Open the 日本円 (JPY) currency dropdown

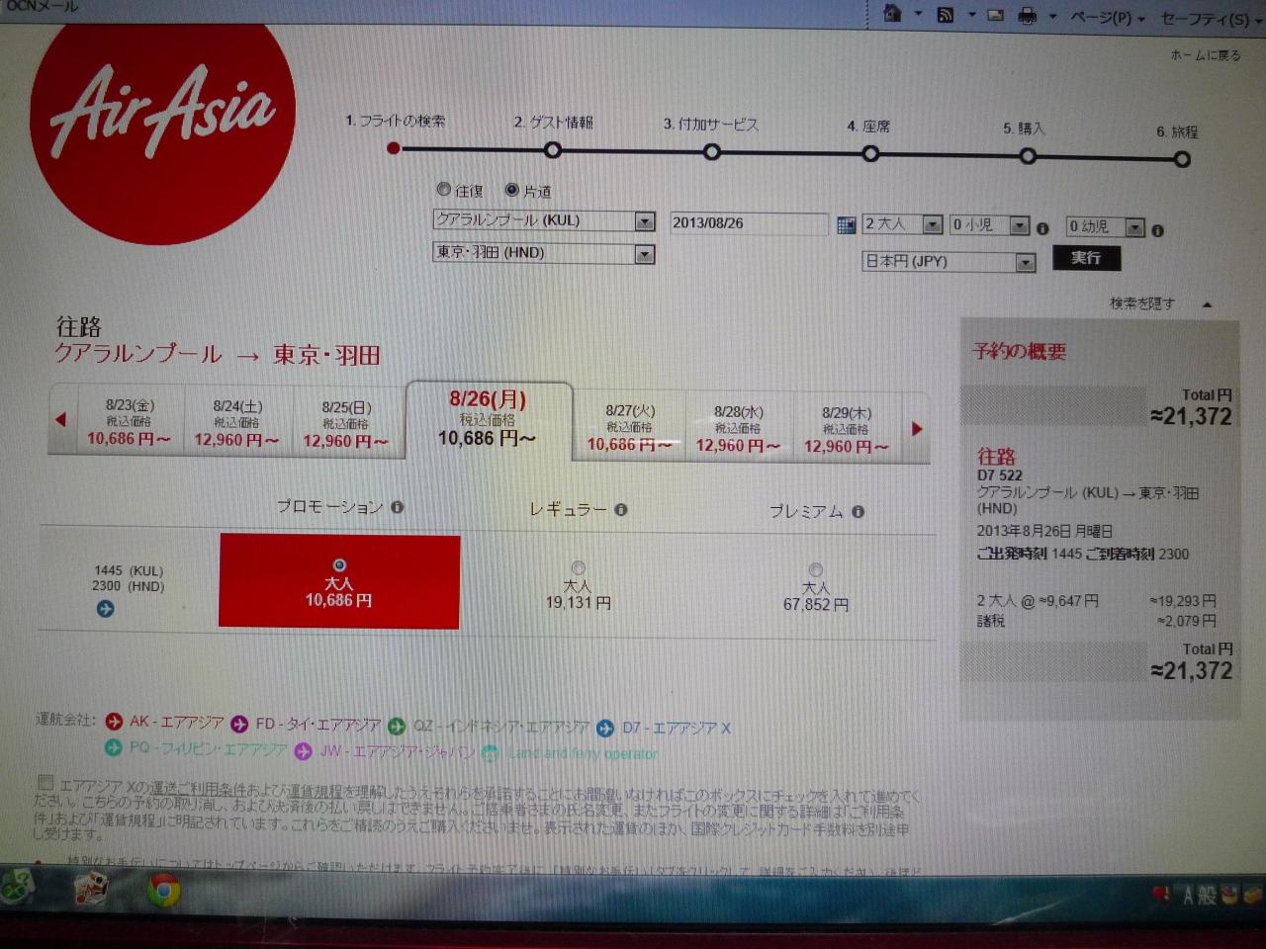[x=949, y=262]
